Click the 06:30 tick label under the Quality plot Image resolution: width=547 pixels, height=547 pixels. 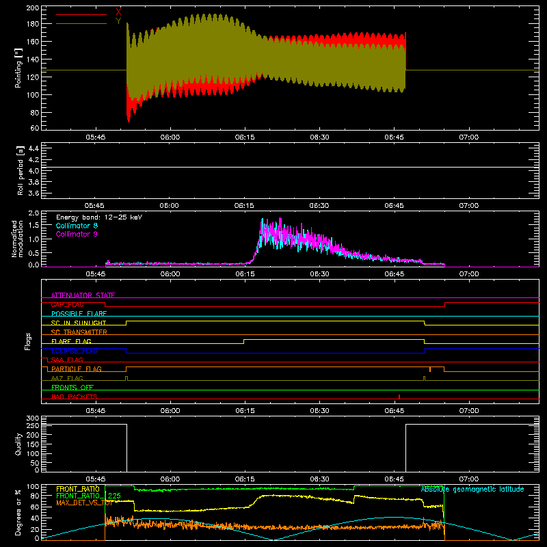tap(319, 479)
